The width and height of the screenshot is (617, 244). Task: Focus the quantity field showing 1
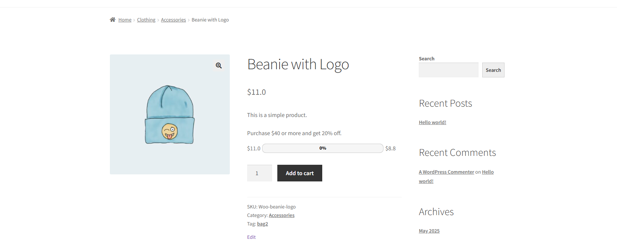(259, 173)
